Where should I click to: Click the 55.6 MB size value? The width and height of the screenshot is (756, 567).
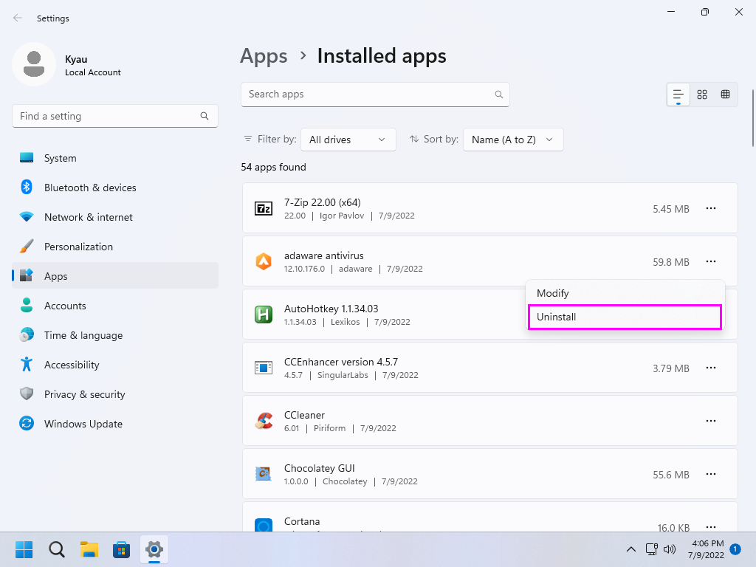670,475
